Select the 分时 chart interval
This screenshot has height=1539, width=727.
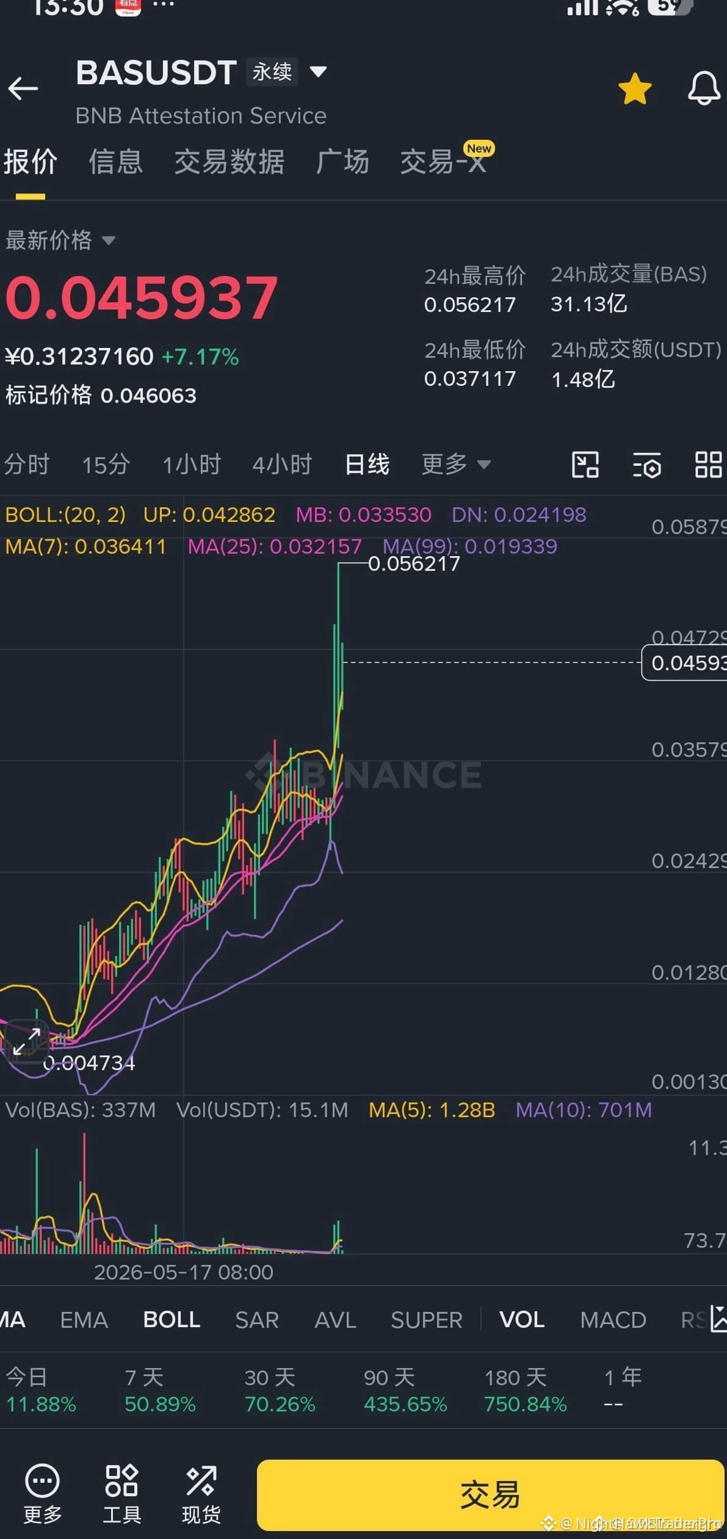[x=27, y=465]
